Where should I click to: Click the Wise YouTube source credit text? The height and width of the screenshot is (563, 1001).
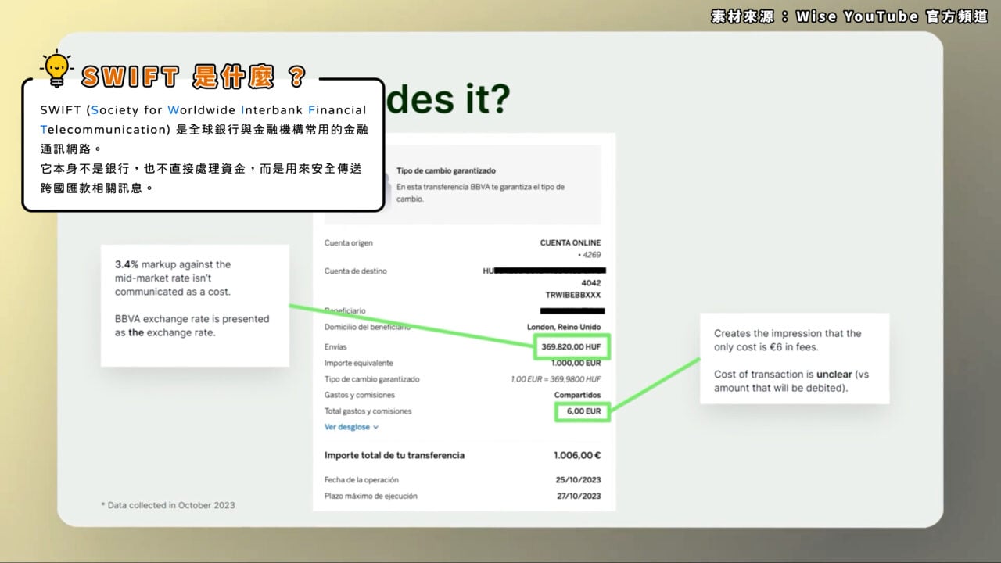tap(850, 16)
